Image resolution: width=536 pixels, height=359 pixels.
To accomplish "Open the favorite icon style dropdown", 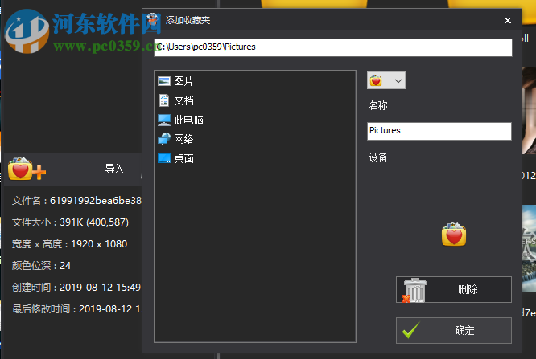I will pyautogui.click(x=386, y=80).
